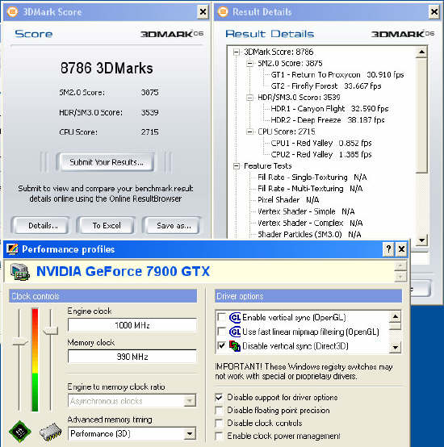Click the Engine clock 1000 MHz field
Screen dimensions: 444x447
[x=132, y=325]
